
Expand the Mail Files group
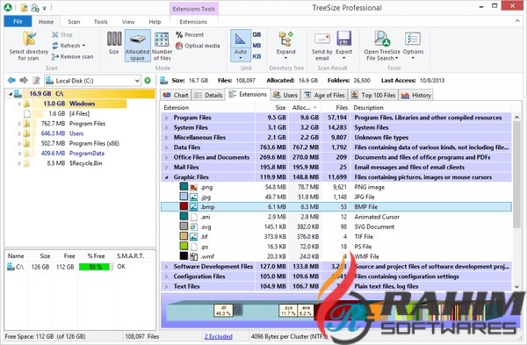click(167, 168)
